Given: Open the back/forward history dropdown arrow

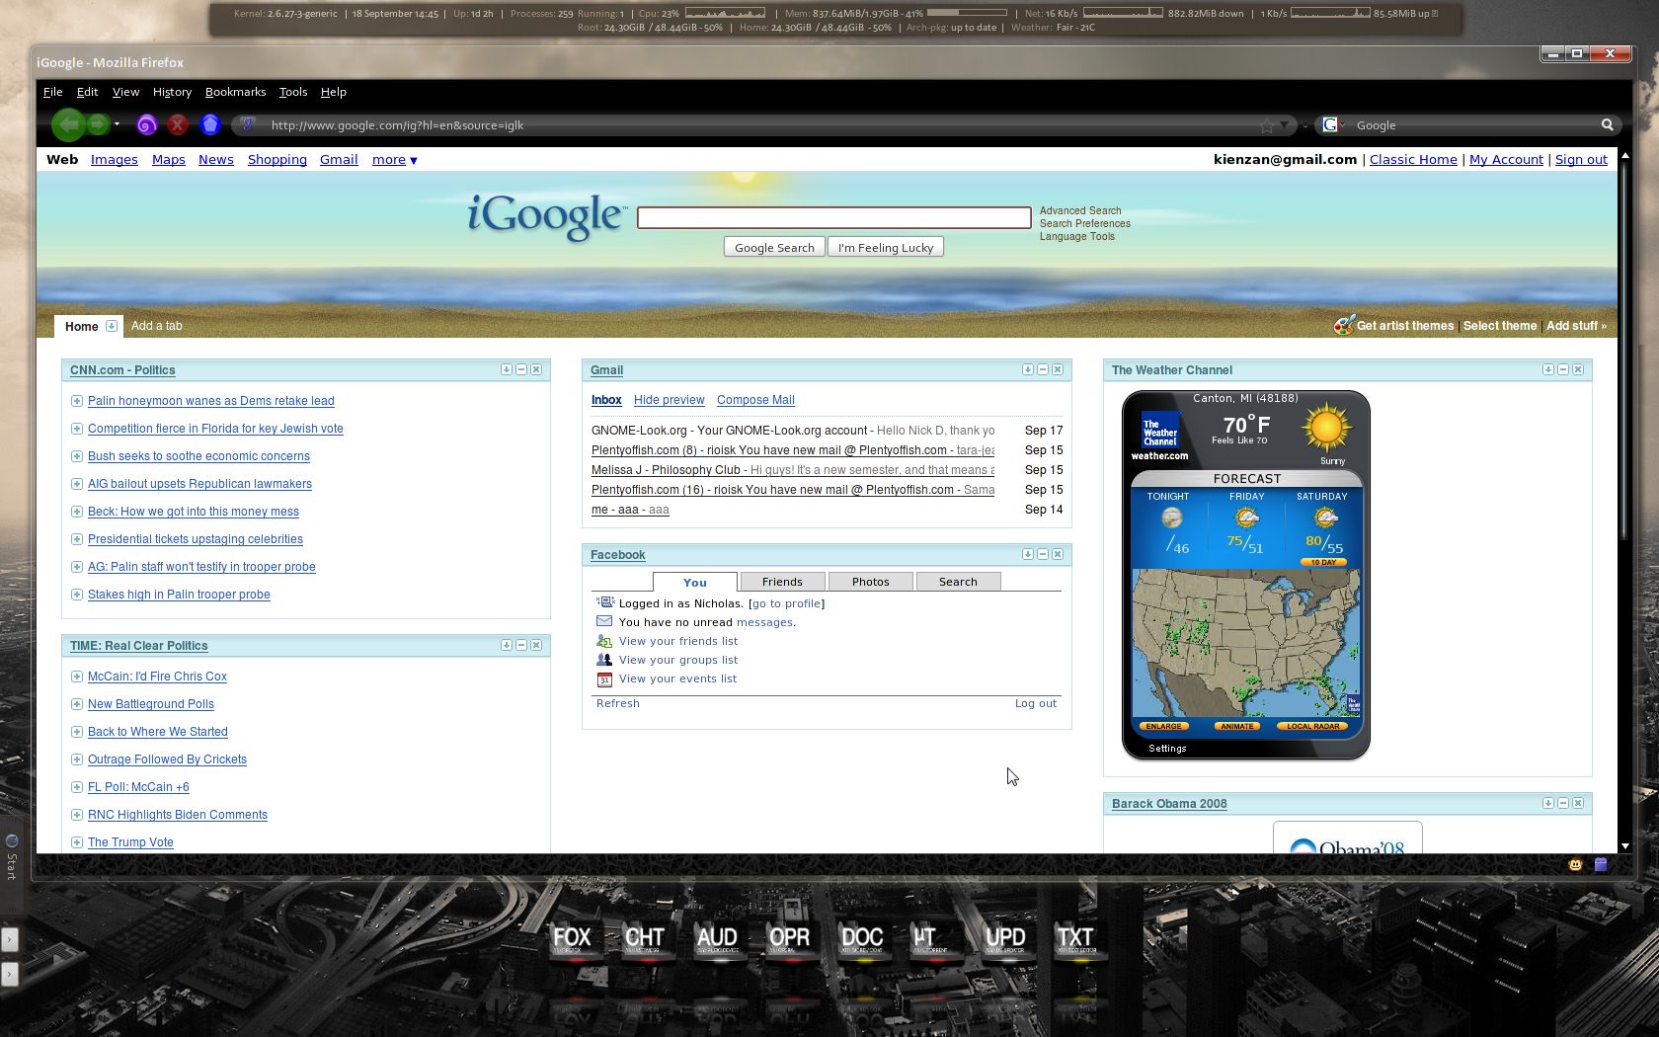Looking at the screenshot, I should (x=117, y=124).
